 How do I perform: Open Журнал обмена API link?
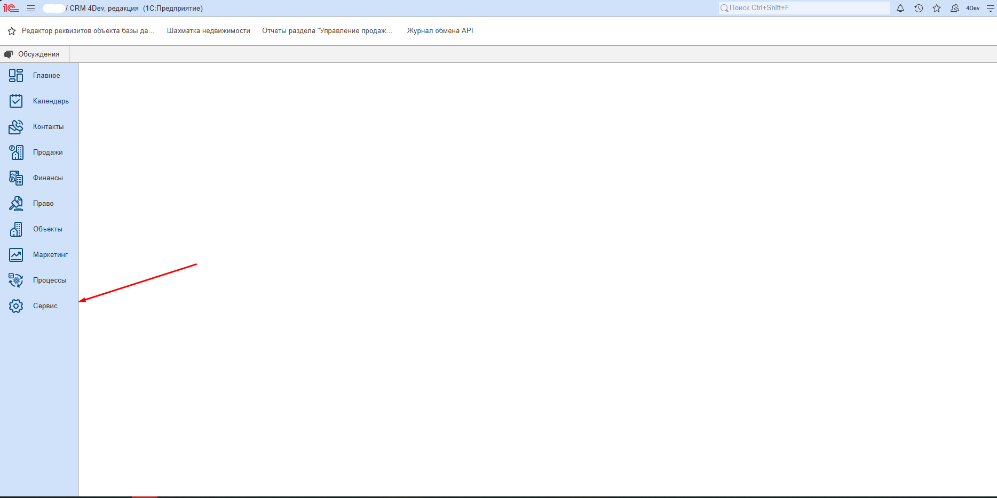(x=440, y=31)
